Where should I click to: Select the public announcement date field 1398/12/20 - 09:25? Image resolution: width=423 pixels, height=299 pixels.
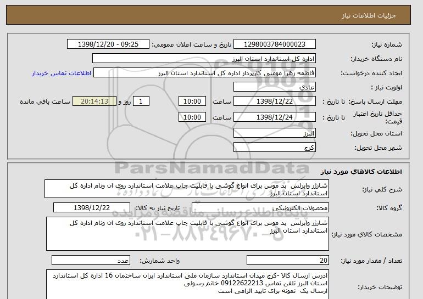pos(108,44)
